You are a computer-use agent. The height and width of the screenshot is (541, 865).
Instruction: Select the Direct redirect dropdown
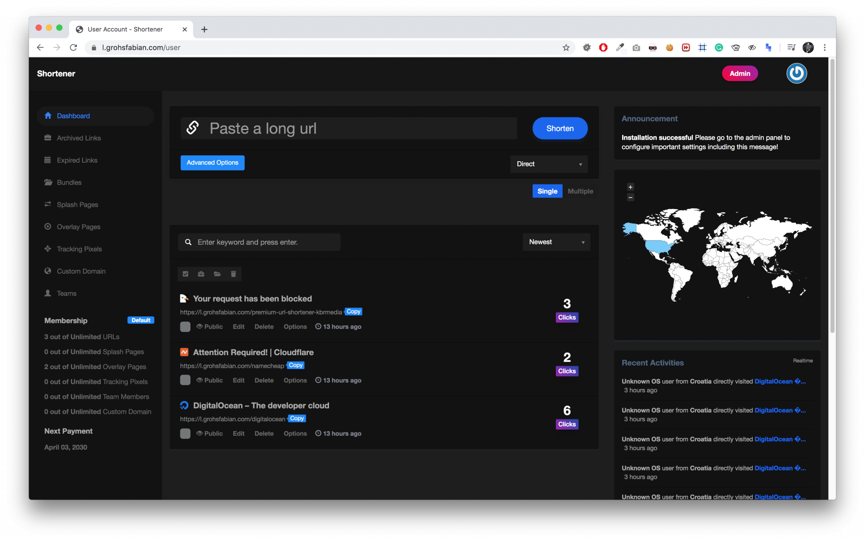click(548, 164)
